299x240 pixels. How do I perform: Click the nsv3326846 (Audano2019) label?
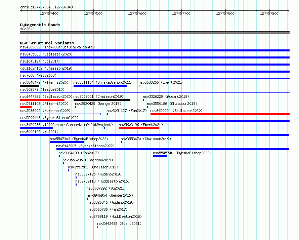coord(111,202)
